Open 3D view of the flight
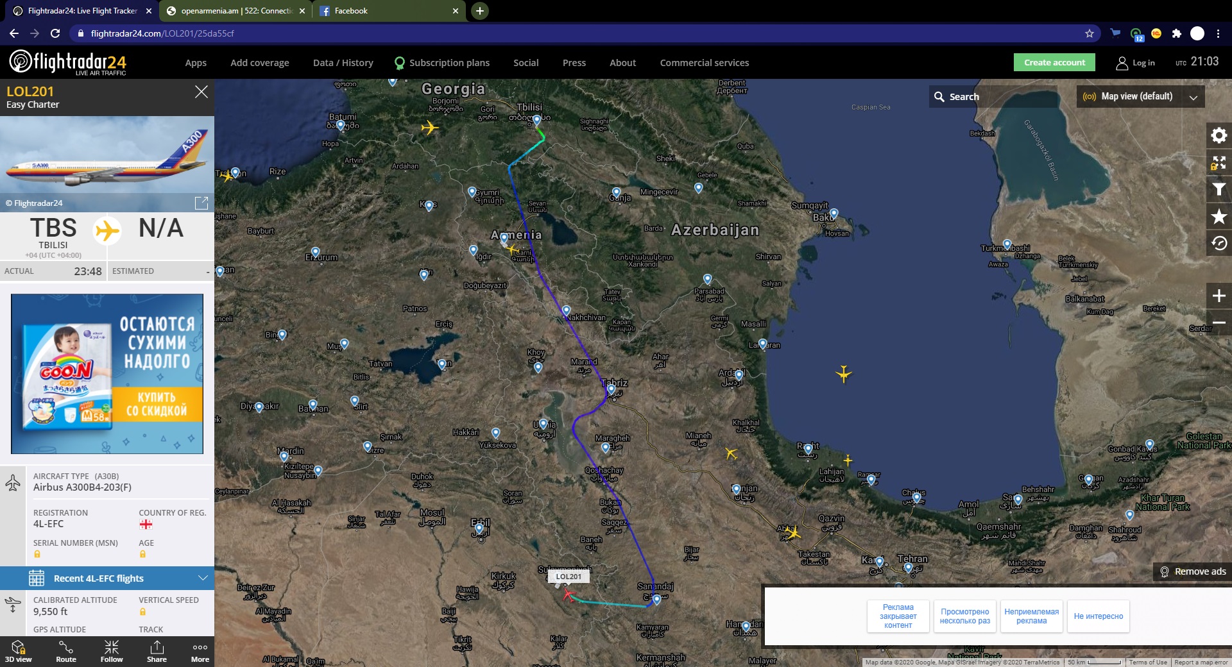 point(19,651)
